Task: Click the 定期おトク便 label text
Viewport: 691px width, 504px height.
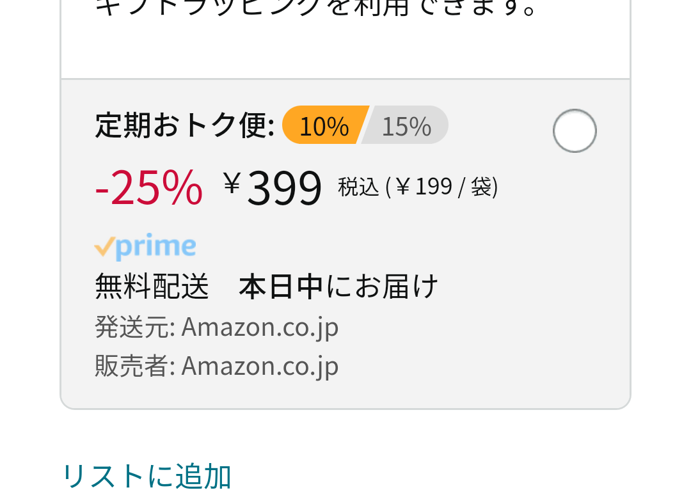Action: (x=185, y=125)
